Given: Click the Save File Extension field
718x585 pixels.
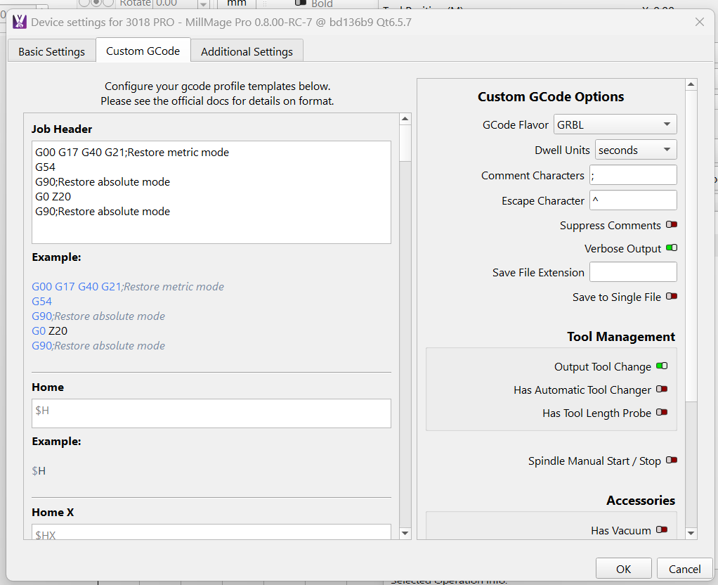Looking at the screenshot, I should (x=632, y=272).
